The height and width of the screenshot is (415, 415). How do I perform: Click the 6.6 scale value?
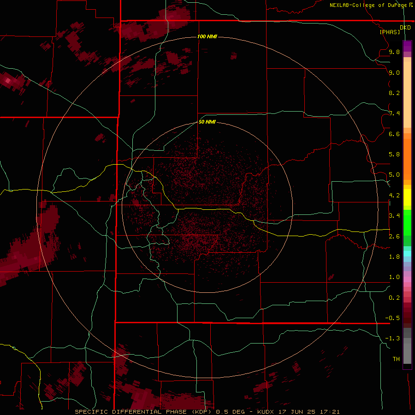click(394, 134)
